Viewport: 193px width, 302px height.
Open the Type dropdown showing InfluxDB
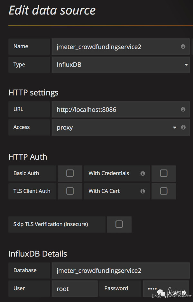click(x=121, y=65)
